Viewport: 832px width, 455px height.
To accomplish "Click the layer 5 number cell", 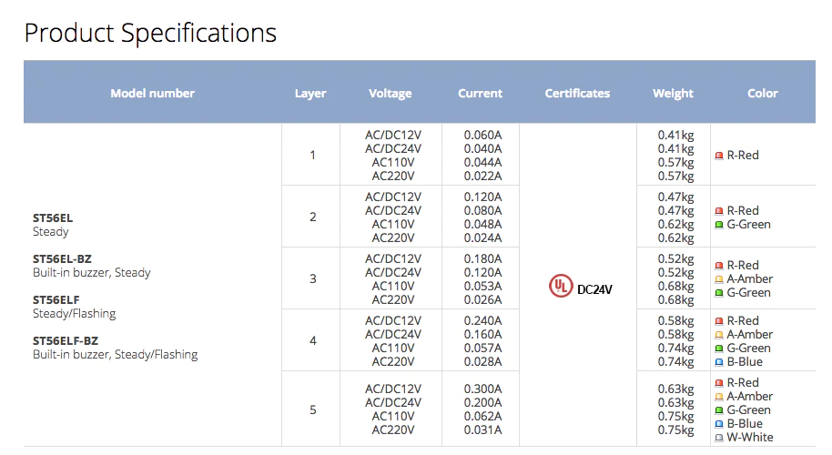I will [x=312, y=409].
